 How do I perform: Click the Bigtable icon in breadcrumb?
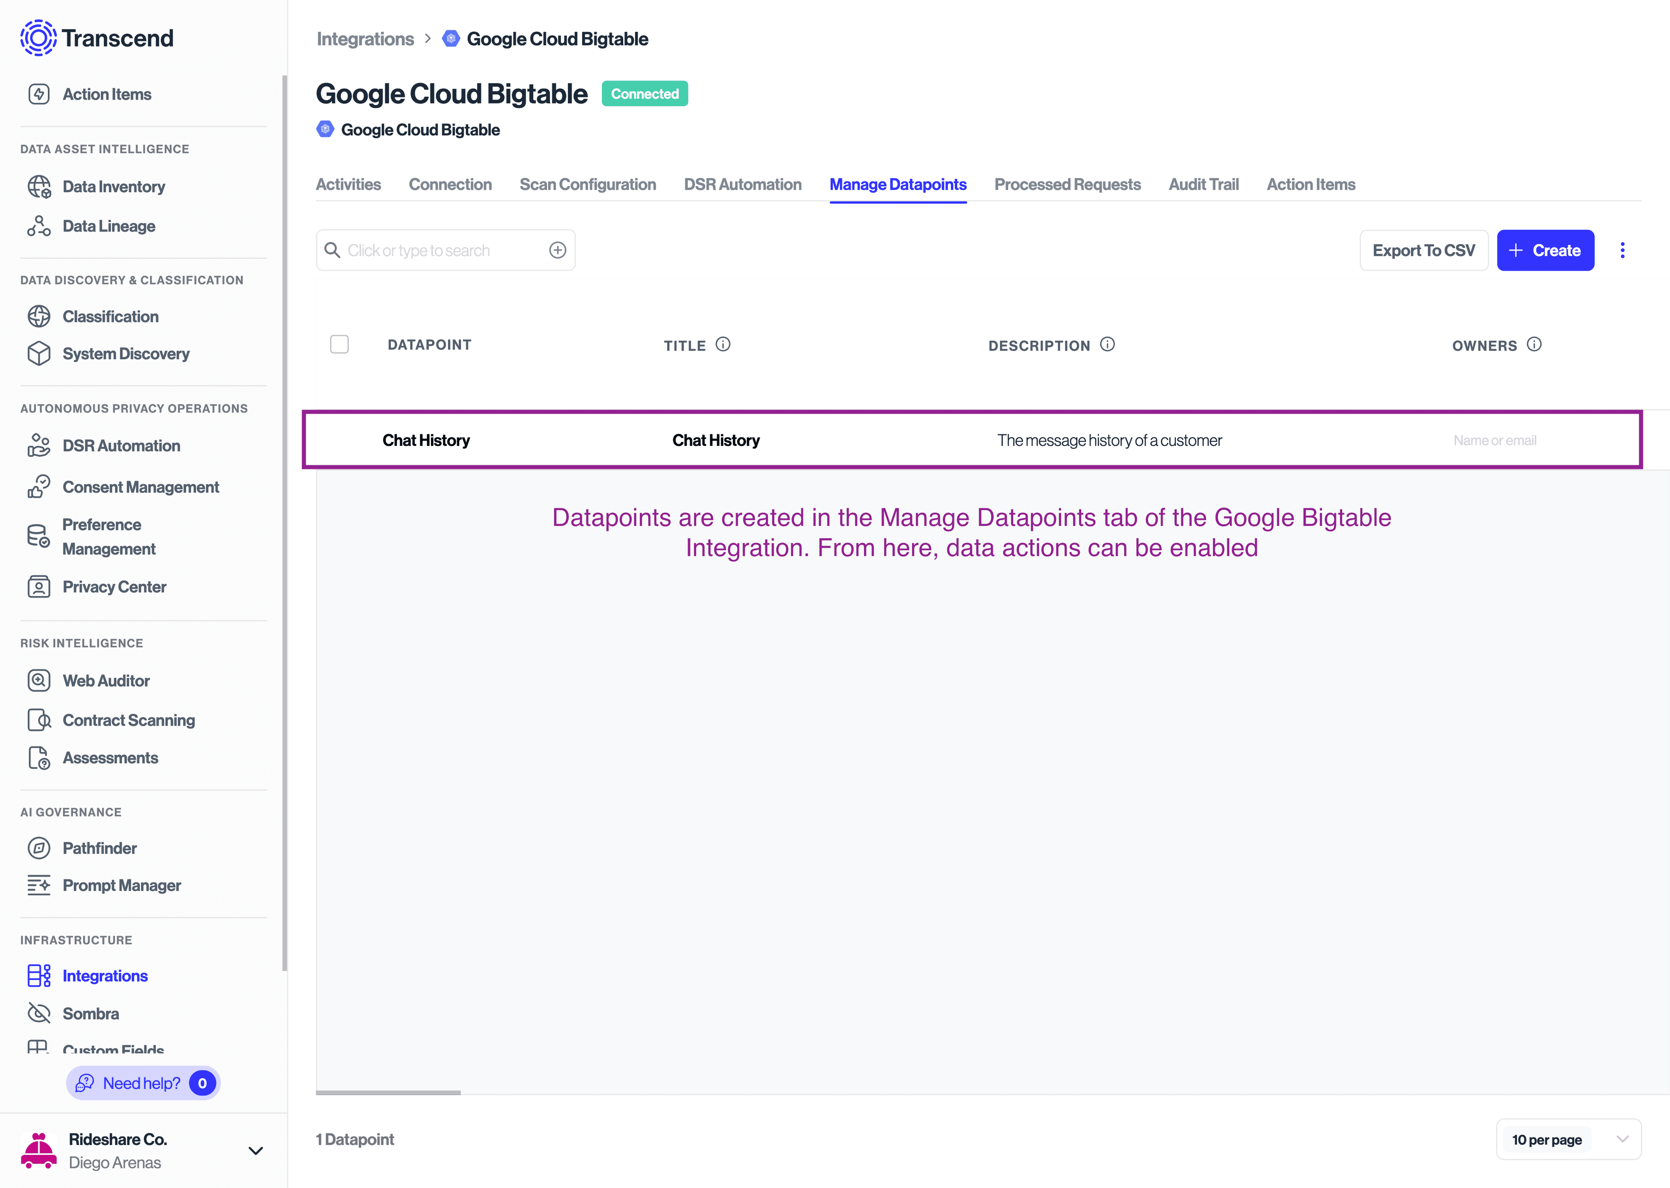(451, 39)
